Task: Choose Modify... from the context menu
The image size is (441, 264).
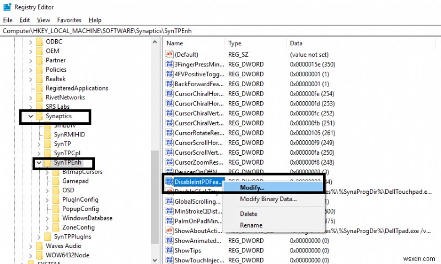Action: [273, 188]
